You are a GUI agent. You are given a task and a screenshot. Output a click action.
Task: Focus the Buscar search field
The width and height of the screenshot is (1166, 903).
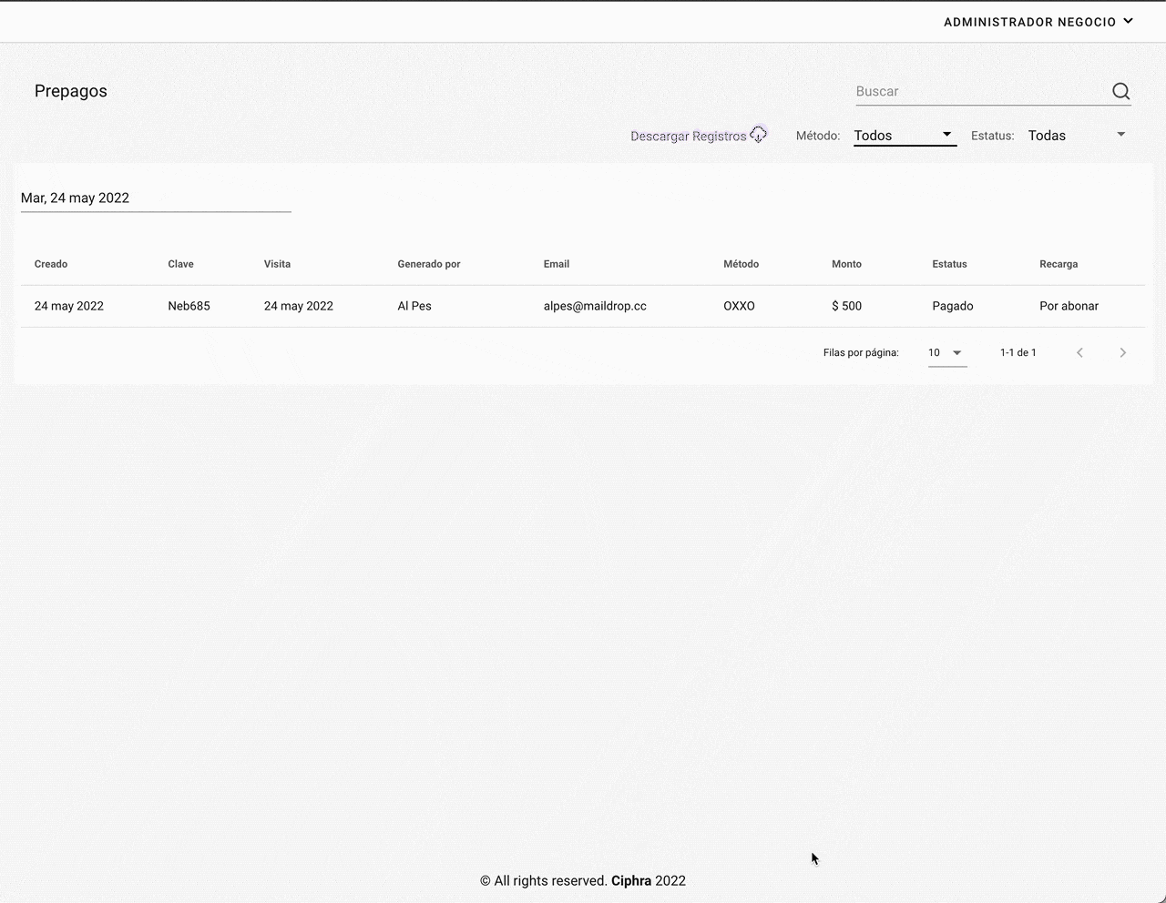pos(979,91)
